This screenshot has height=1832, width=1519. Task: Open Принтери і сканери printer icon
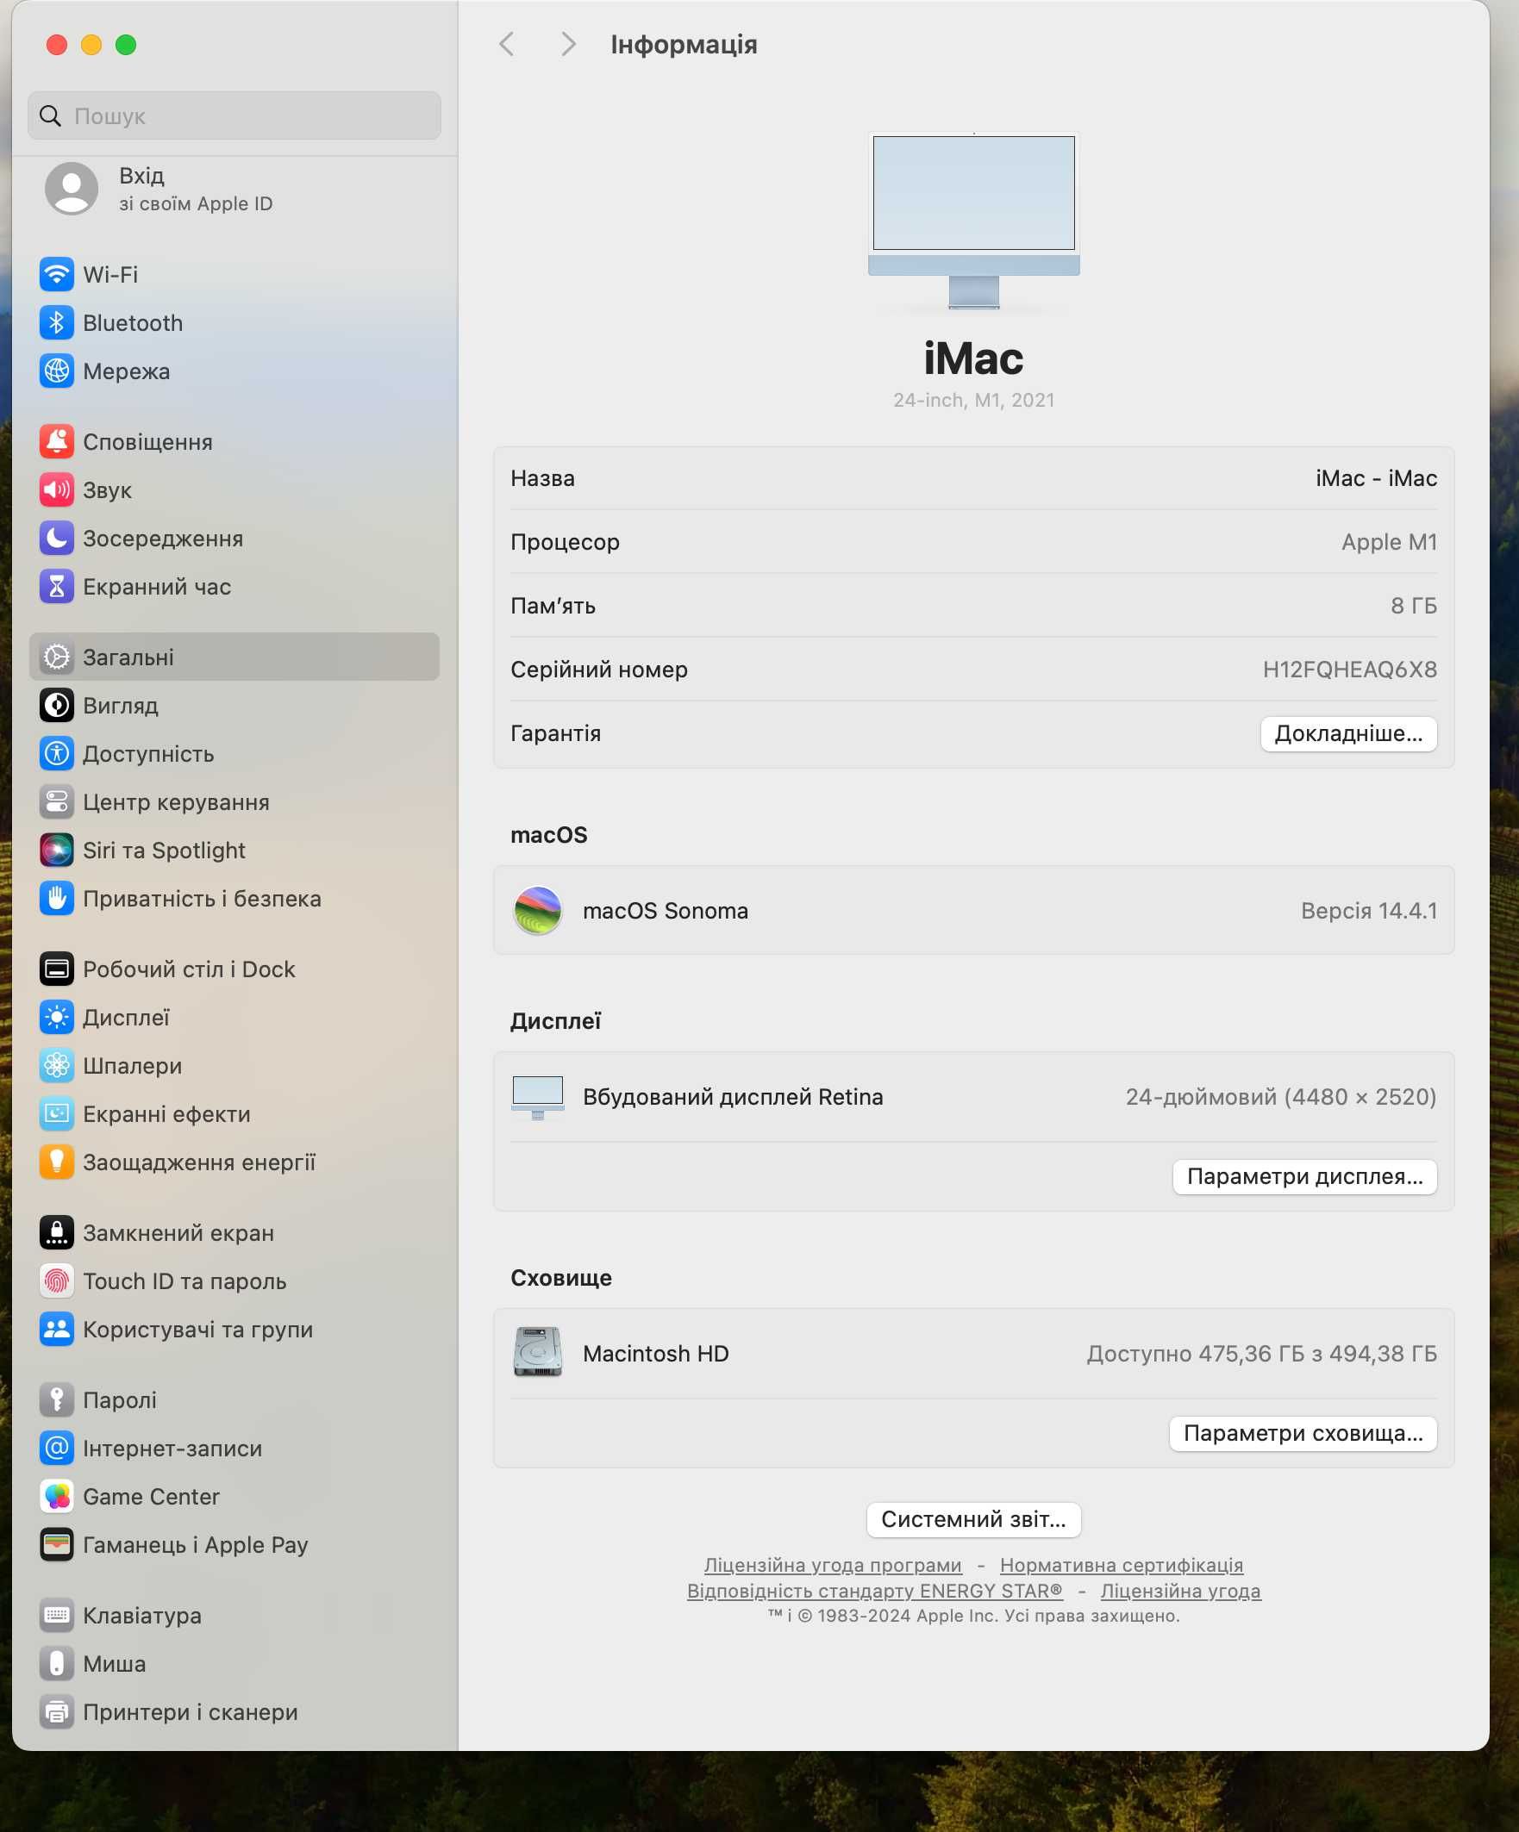57,1711
